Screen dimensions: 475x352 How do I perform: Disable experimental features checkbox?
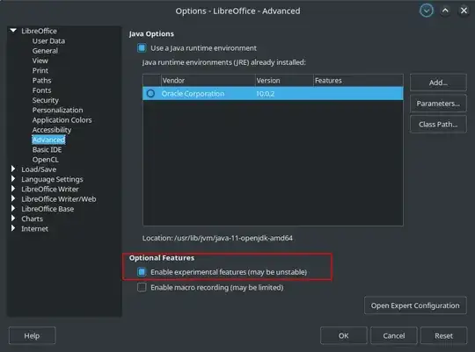142,272
